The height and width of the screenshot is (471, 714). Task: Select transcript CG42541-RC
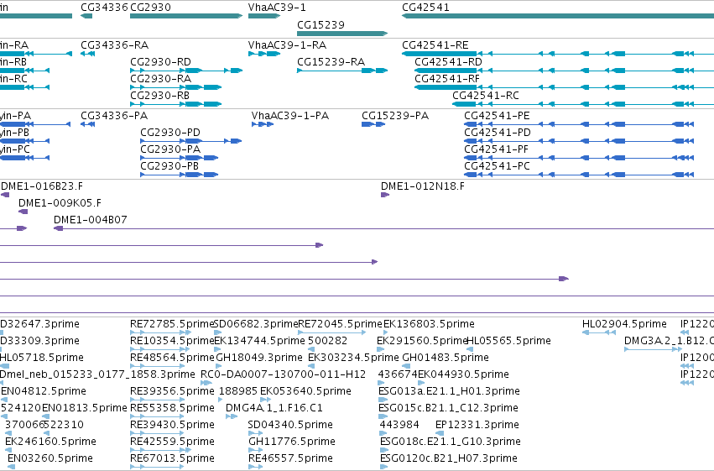coord(486,96)
